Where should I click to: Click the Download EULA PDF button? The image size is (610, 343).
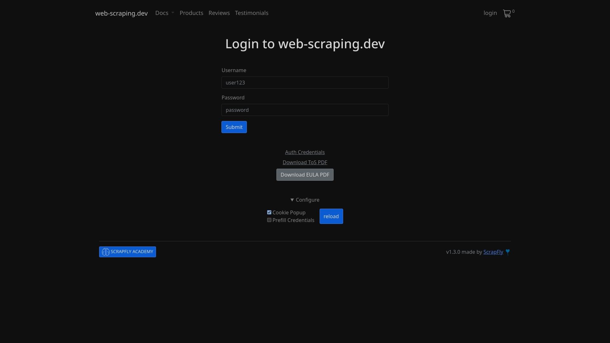(x=305, y=175)
